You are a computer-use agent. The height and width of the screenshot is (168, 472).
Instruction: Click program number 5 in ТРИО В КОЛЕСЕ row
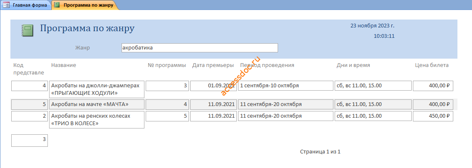167,116
